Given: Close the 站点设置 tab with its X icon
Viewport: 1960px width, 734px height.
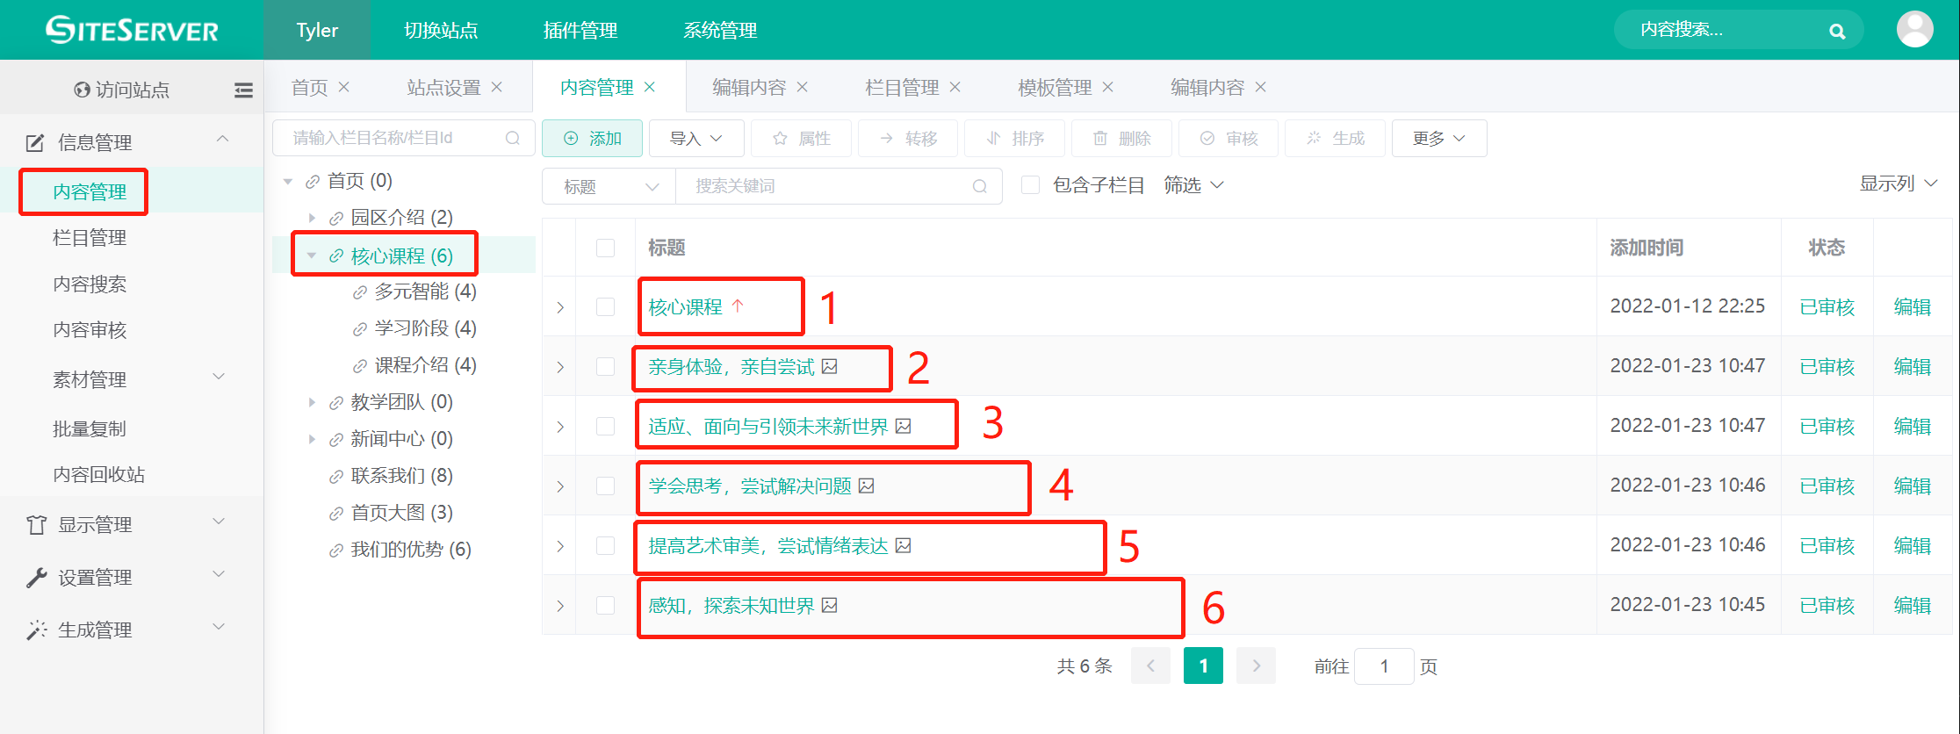Looking at the screenshot, I should click(497, 87).
